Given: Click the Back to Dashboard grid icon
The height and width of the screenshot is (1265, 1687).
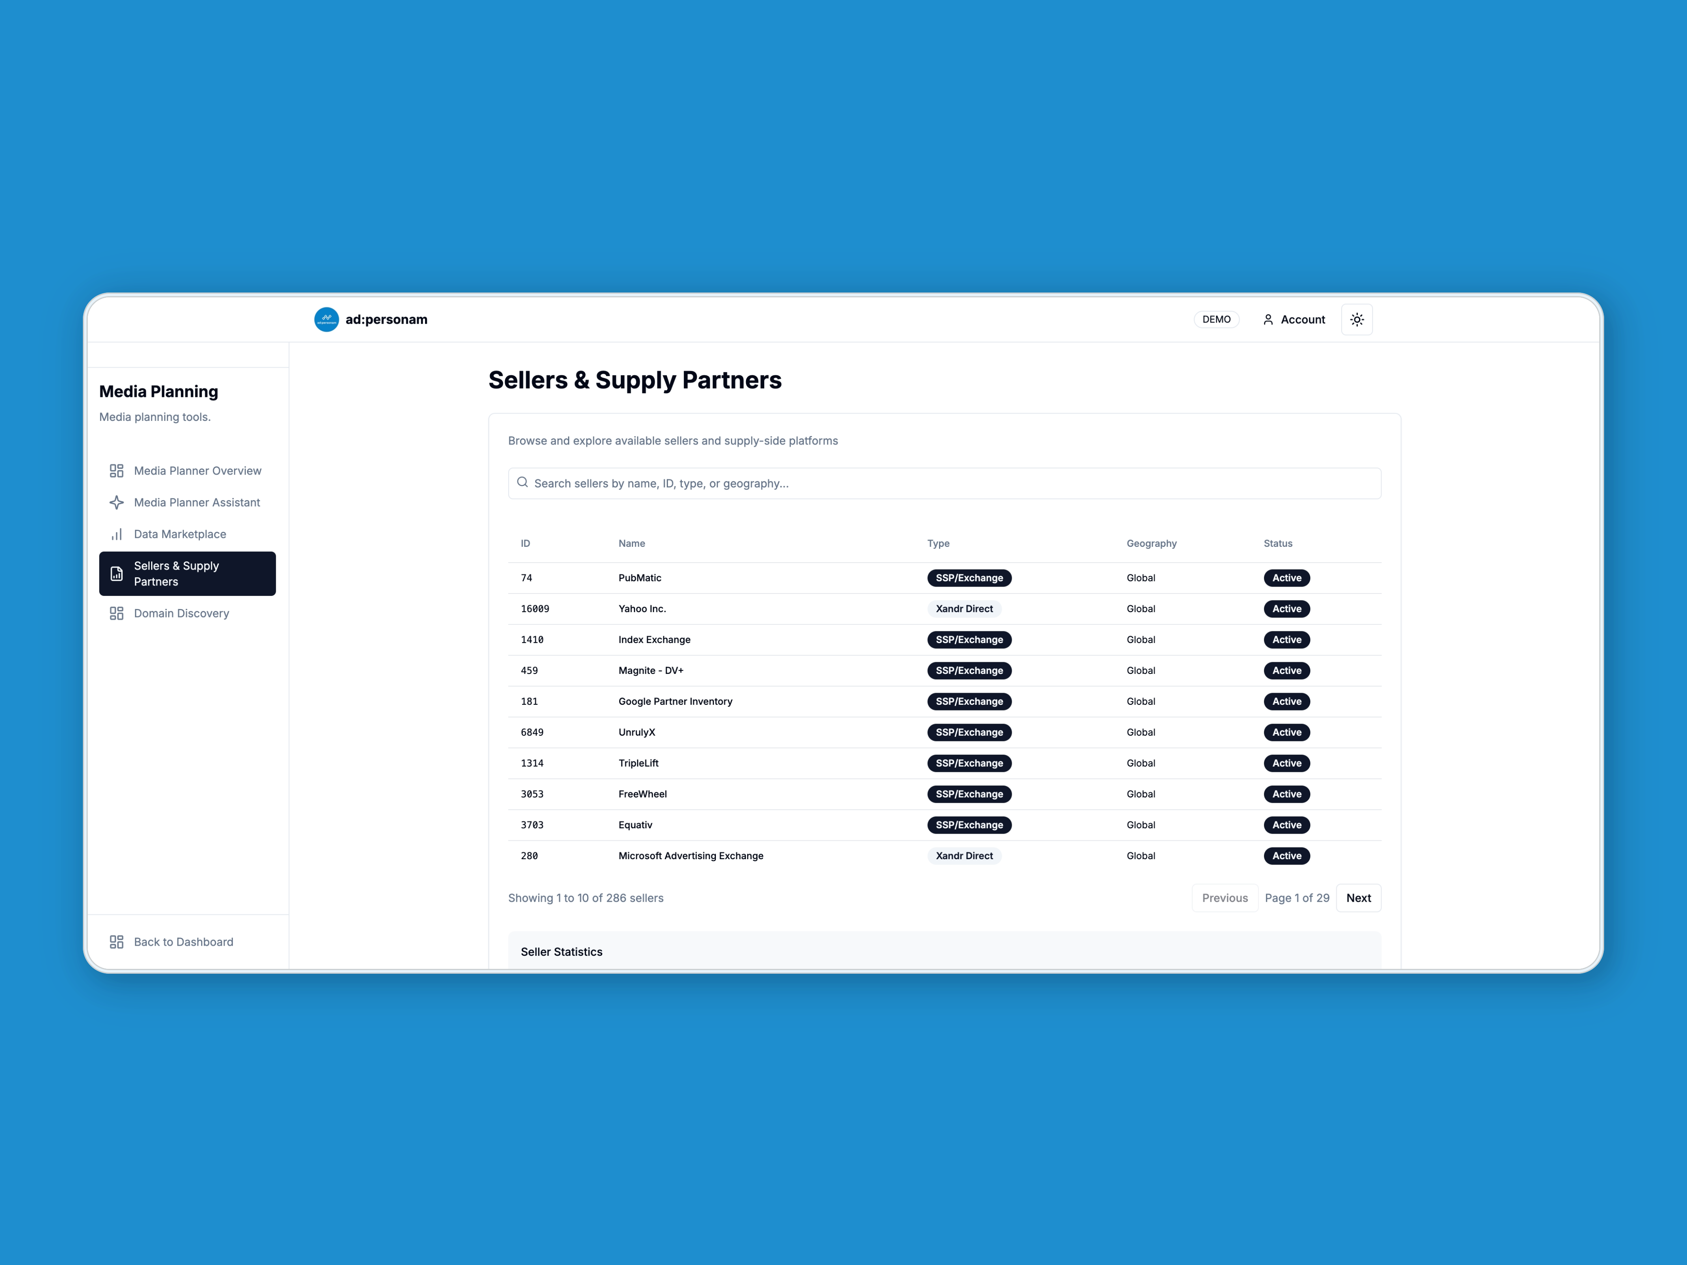Looking at the screenshot, I should 117,942.
